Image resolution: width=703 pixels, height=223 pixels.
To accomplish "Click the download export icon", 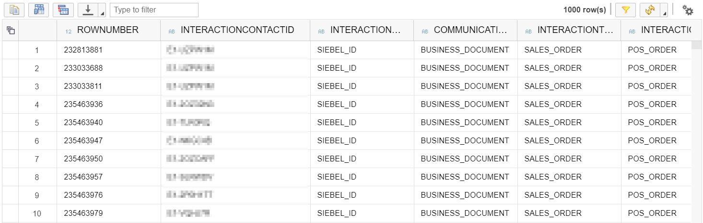I will (x=87, y=10).
